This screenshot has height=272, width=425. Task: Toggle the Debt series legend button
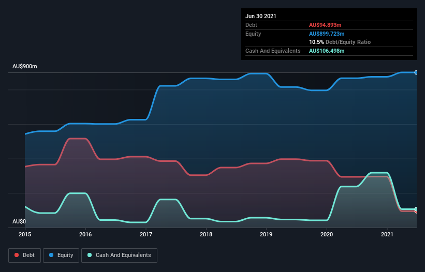[x=25, y=255]
